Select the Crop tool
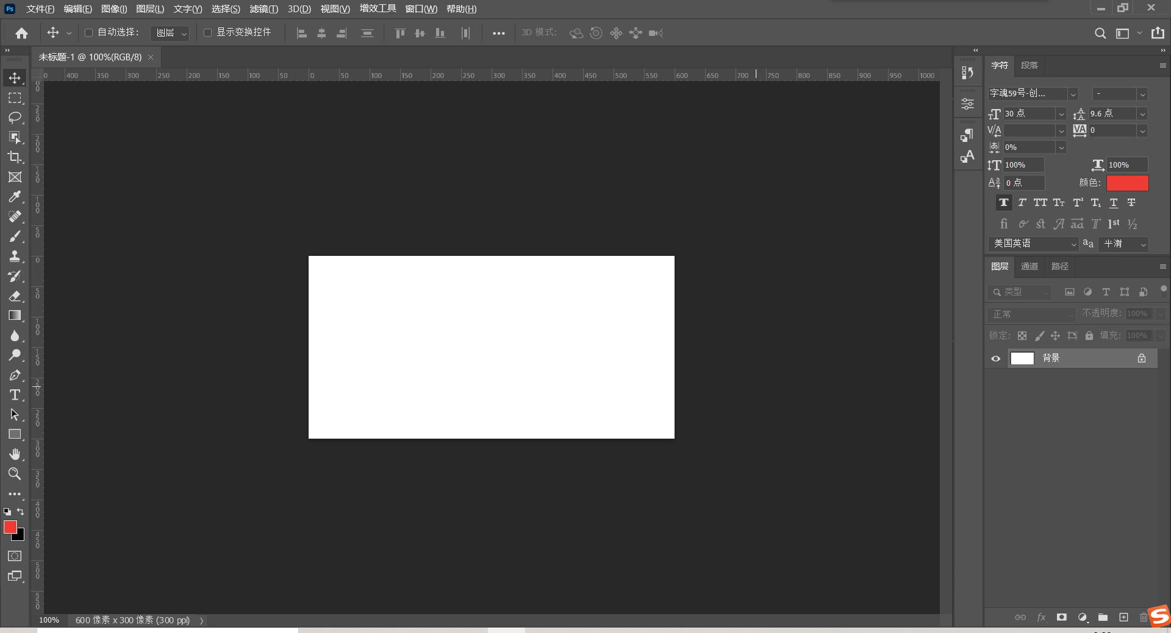Image resolution: width=1171 pixels, height=633 pixels. [x=15, y=157]
